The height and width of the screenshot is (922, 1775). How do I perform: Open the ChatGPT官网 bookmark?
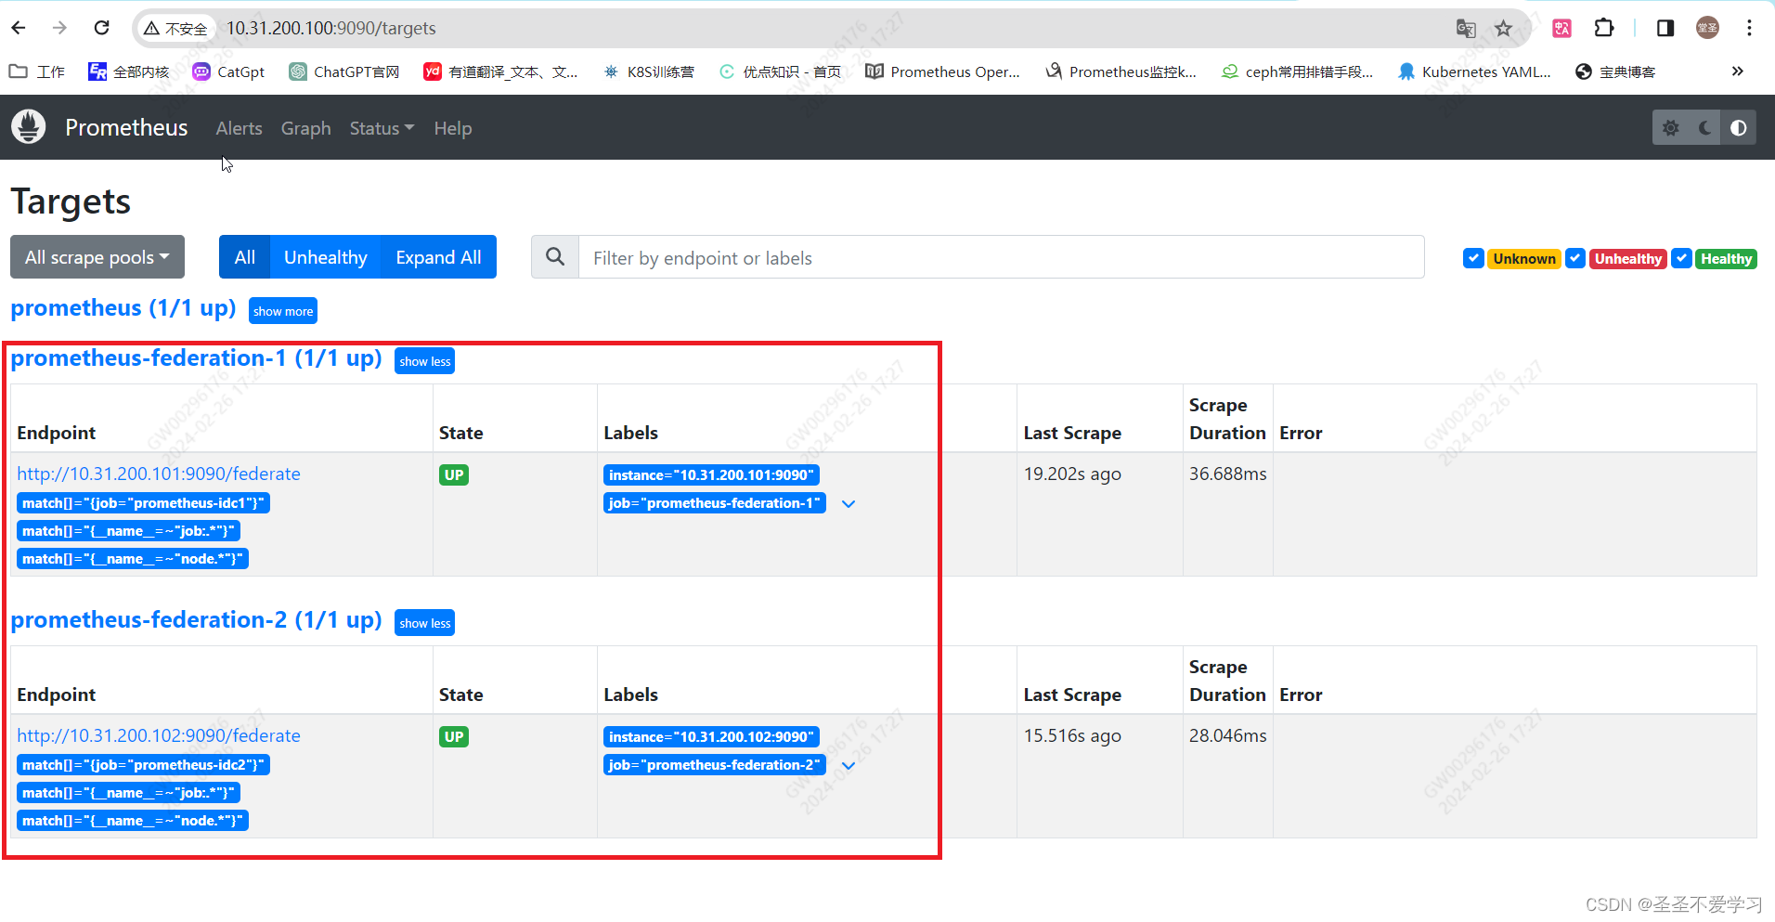pyautogui.click(x=344, y=71)
